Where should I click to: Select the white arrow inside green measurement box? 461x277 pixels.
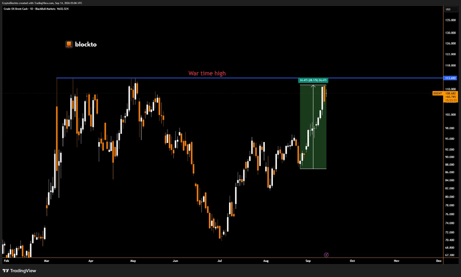[313, 127]
